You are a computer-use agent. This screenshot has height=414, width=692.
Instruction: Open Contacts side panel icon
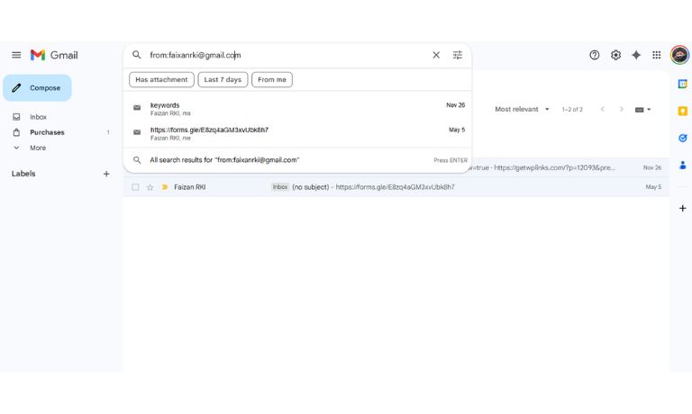(682, 166)
